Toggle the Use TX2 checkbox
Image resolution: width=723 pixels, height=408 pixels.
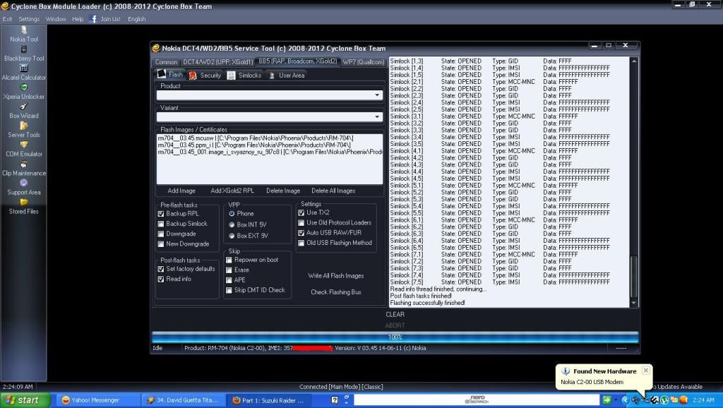[301, 213]
